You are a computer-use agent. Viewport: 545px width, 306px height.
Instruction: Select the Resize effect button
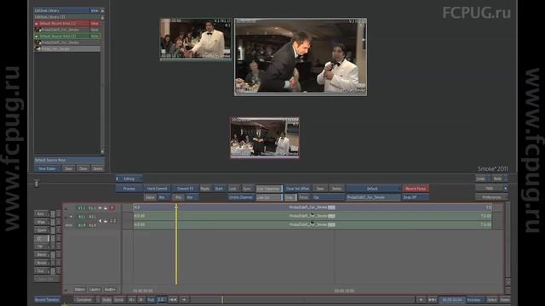[x=42, y=263]
